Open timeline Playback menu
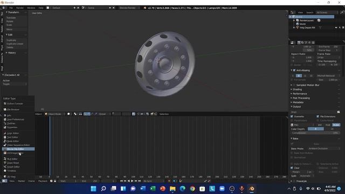 click(x=43, y=181)
